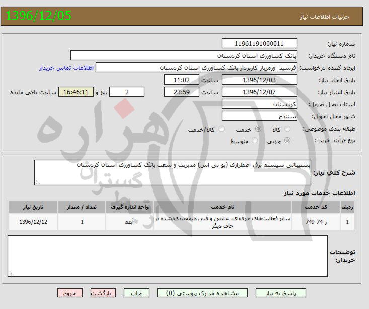Click the نام دستگاه خریدار field
Image resolution: width=369 pixels, height=309 pixels.
coord(184,55)
